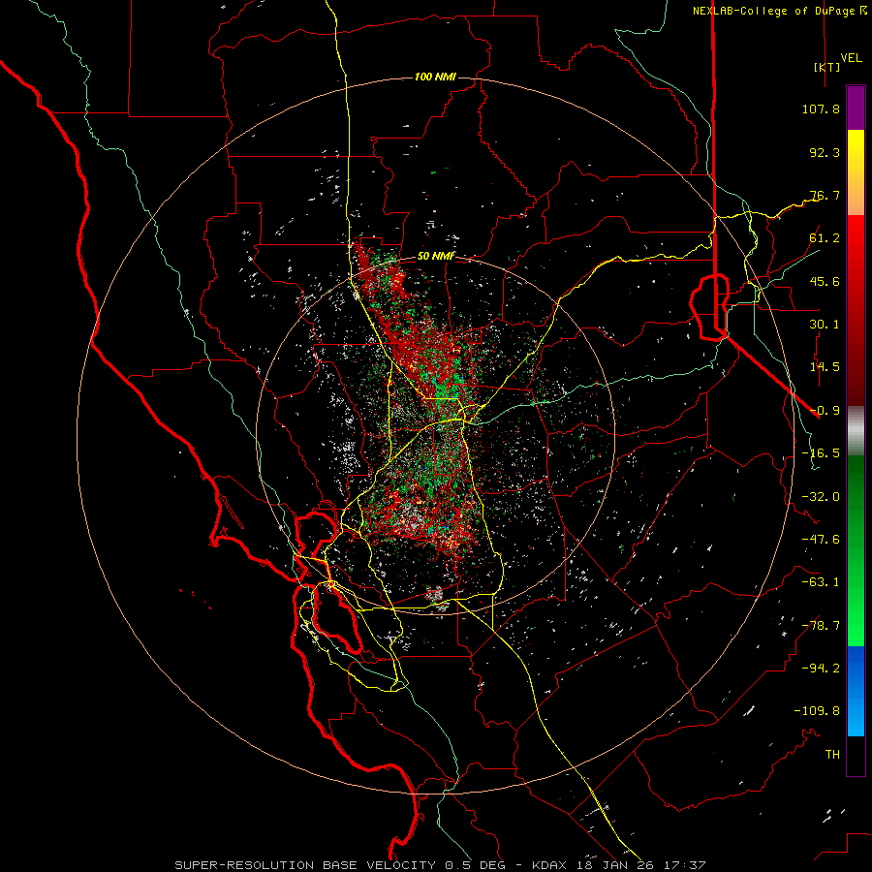Viewport: 872px width, 872px height.
Task: Click the -78.7 velocity scale label
Action: coord(821,626)
